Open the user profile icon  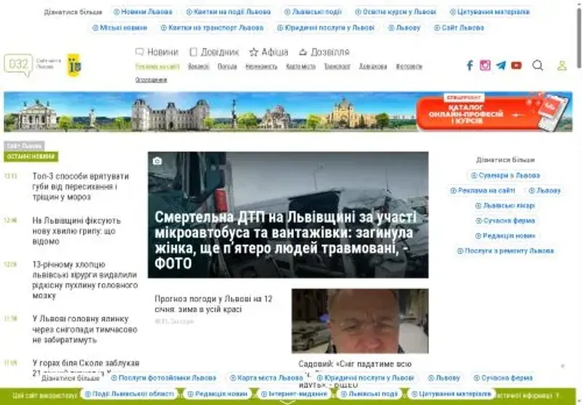[x=562, y=65]
